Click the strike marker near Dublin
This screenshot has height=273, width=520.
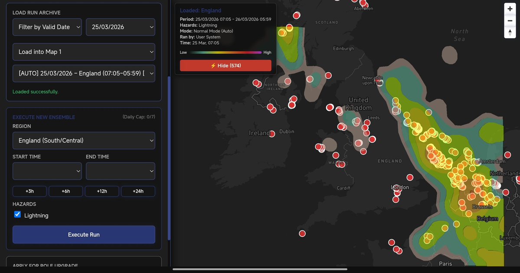click(272, 134)
